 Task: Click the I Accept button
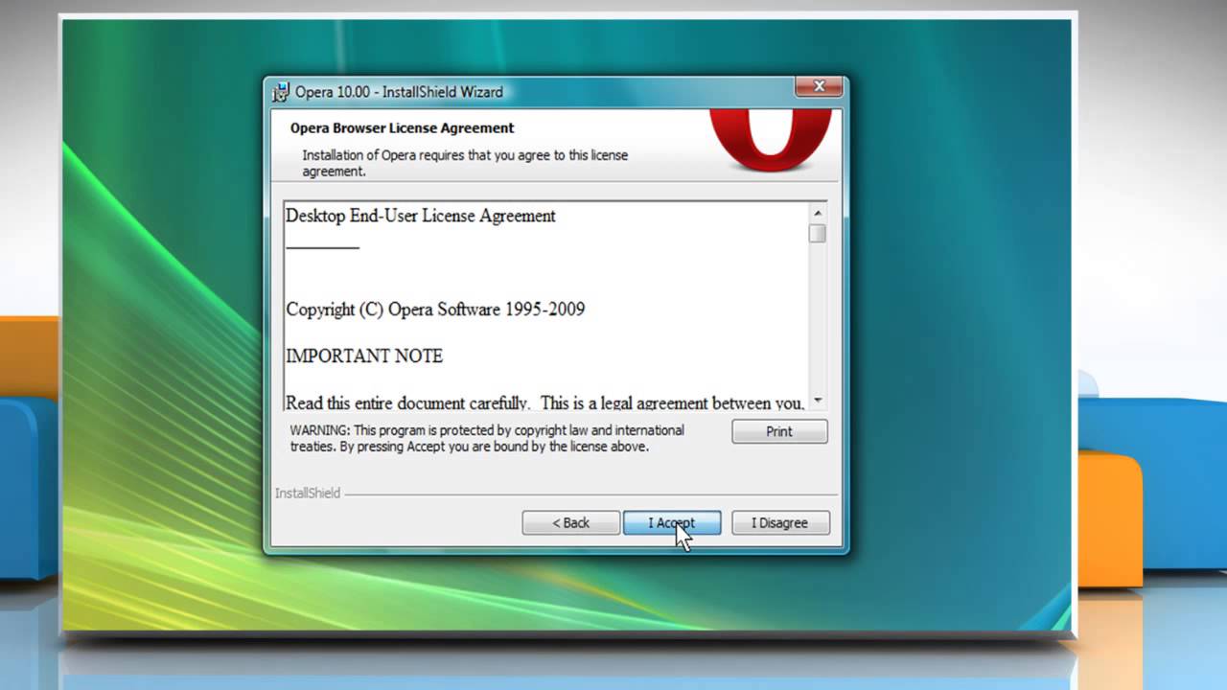click(x=672, y=522)
